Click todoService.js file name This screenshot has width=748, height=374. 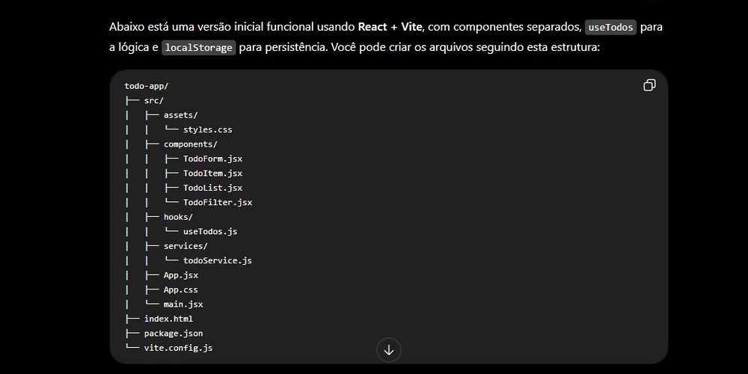pos(218,260)
